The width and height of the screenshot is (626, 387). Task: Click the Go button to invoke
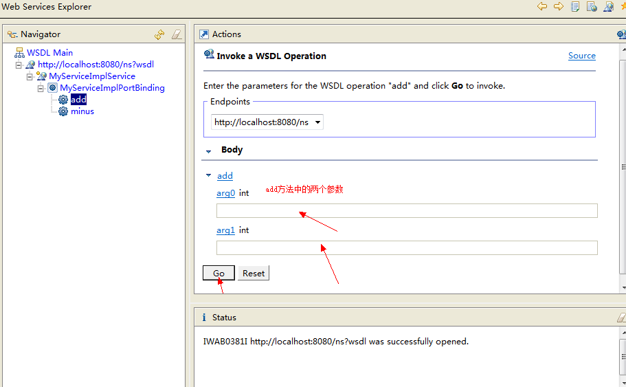(x=219, y=273)
